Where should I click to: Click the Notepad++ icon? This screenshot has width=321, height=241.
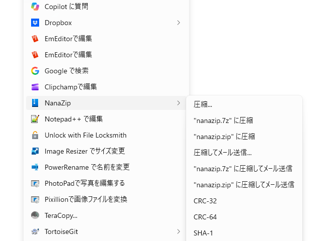pos(35,119)
